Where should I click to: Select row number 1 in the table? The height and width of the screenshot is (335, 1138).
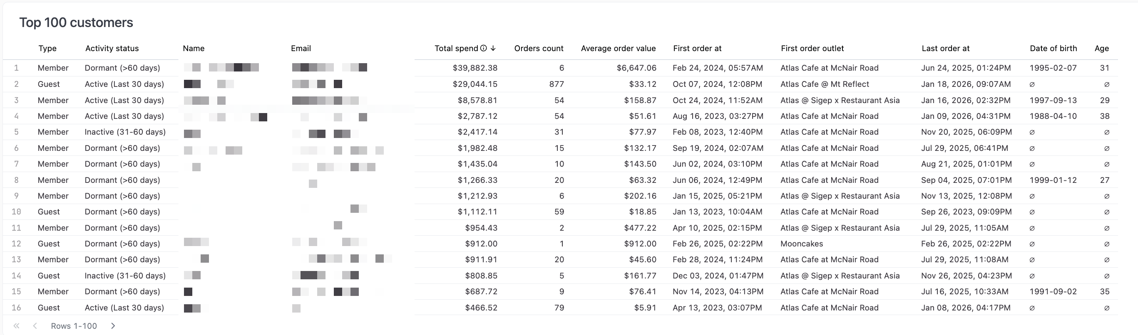pos(16,68)
